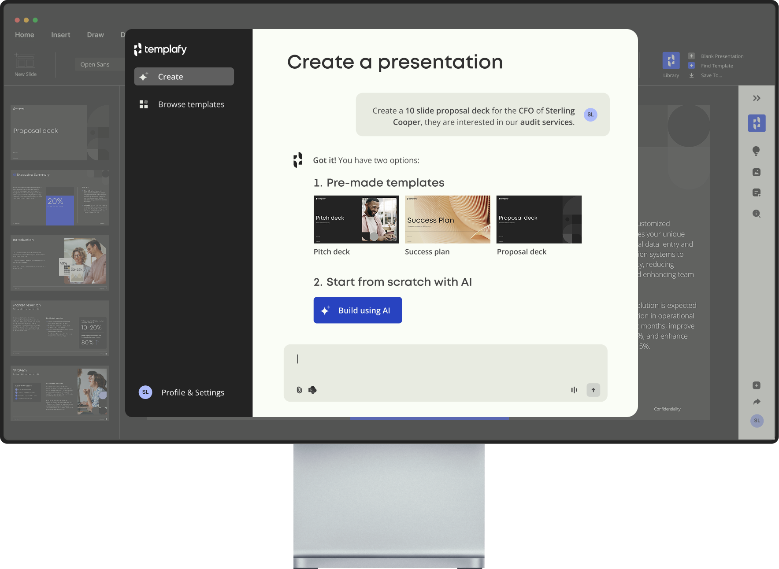Open the Home ribbon tab
Viewport: 779px width, 569px height.
click(24, 35)
